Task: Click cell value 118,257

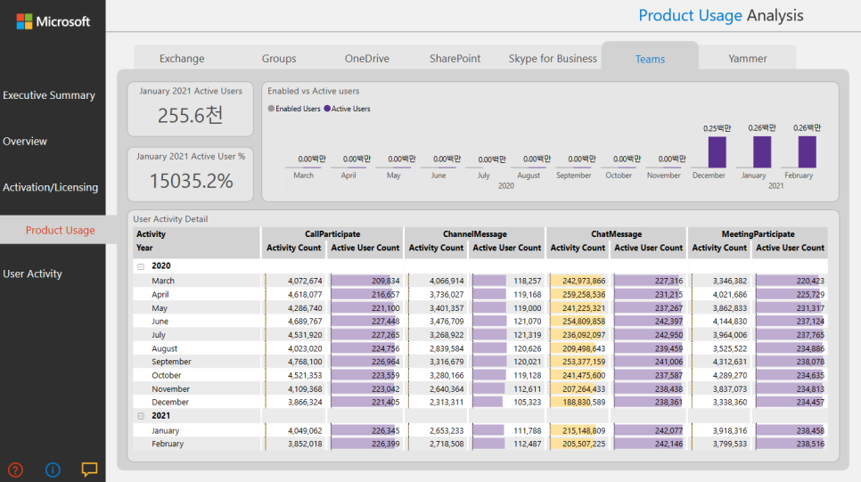Action: [527, 281]
